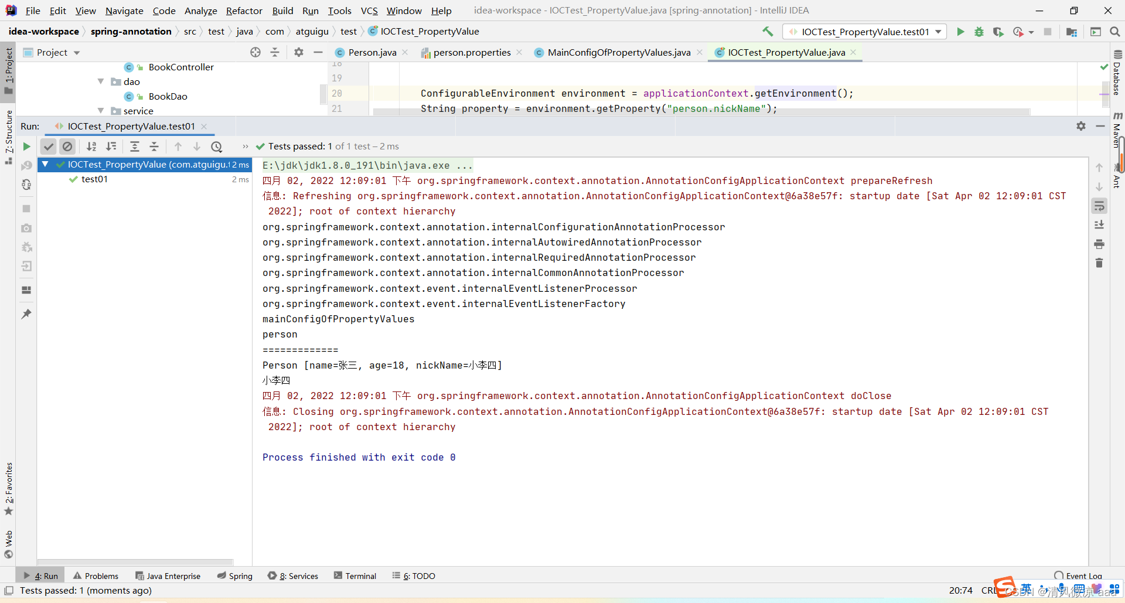Collapse the service folder

[101, 111]
